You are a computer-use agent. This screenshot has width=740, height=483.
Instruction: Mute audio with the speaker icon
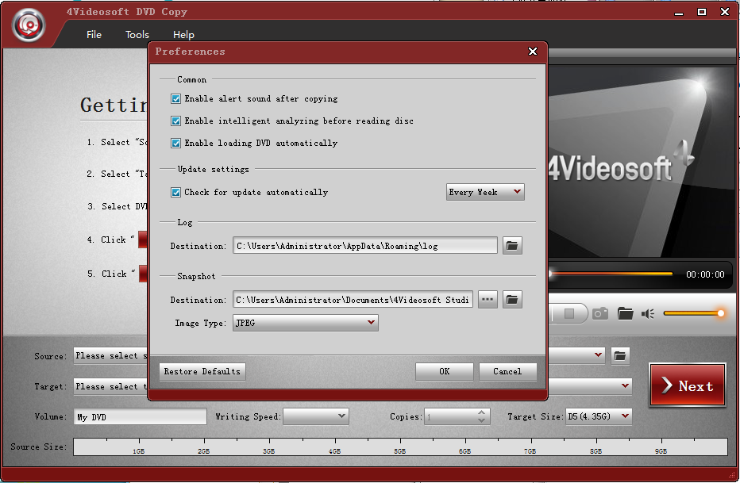(x=648, y=313)
